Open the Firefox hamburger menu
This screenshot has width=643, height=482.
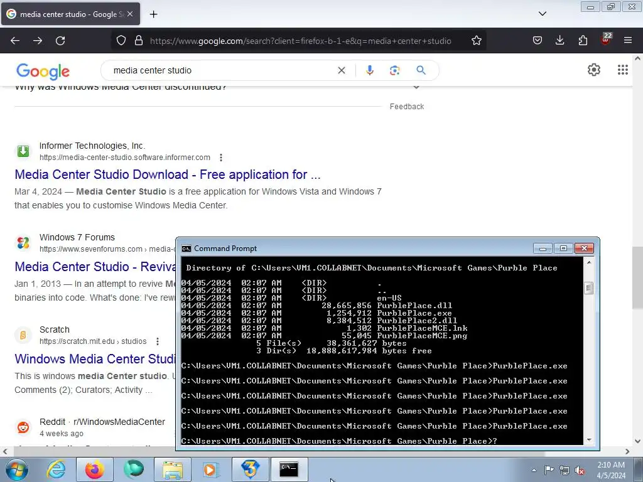point(628,41)
